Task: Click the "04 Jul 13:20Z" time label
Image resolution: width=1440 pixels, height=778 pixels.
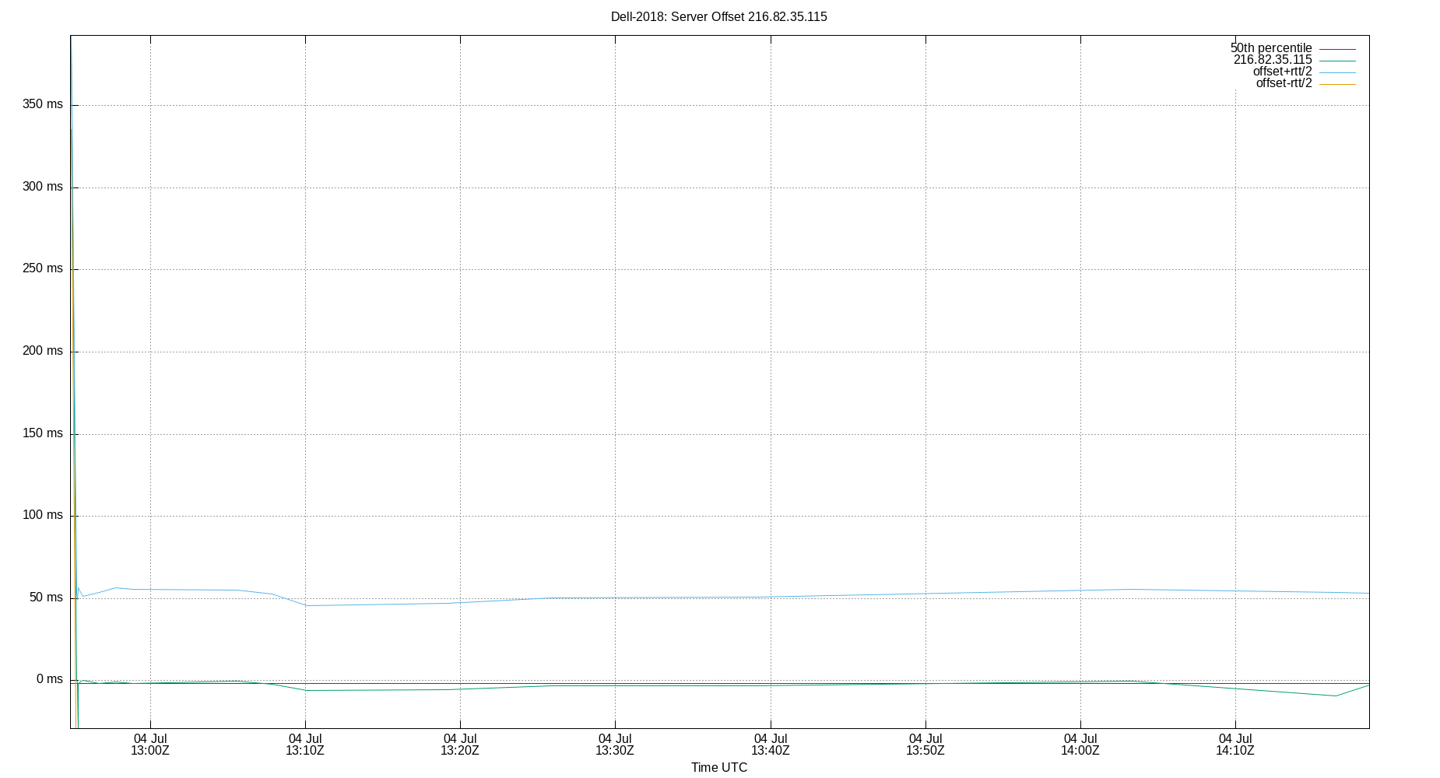Action: pos(460,745)
